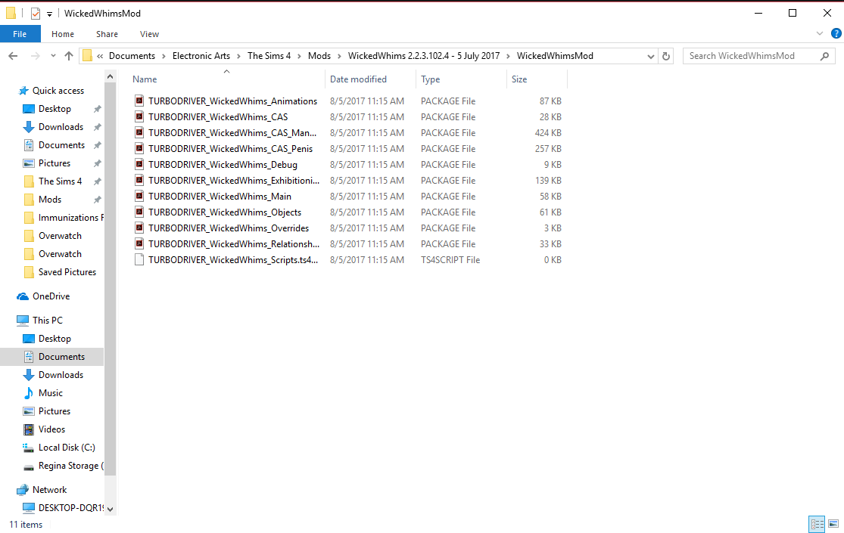Switch to details view layout icon
Viewport: 844px width, 533px height.
[x=817, y=523]
